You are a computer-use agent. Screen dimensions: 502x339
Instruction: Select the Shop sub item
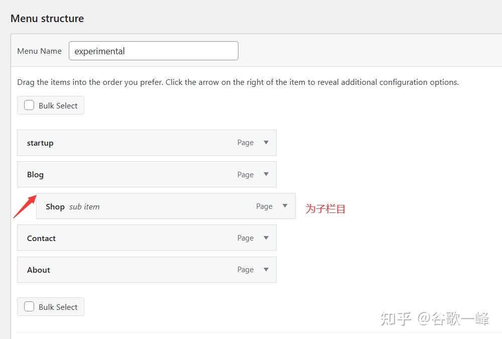click(55, 206)
